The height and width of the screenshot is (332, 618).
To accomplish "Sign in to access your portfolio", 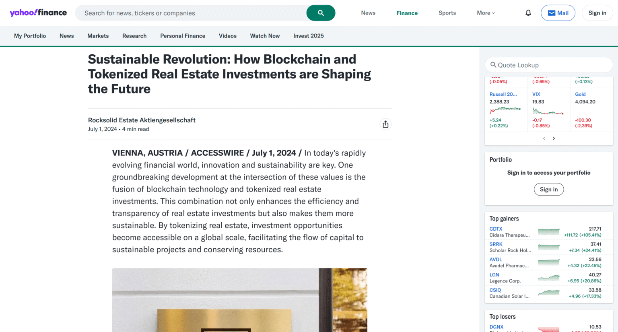I will tap(548, 189).
